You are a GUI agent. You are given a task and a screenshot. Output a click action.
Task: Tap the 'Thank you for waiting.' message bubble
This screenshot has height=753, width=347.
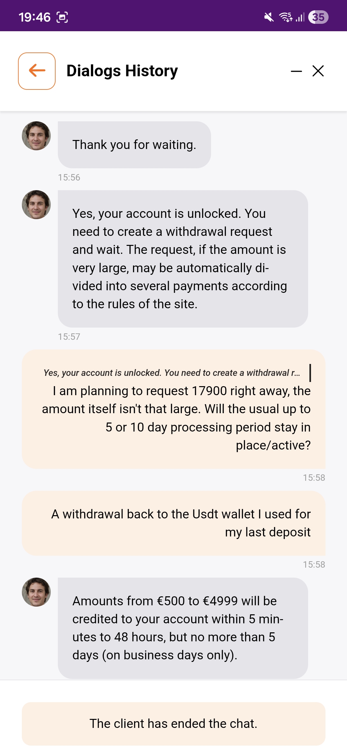(x=134, y=145)
